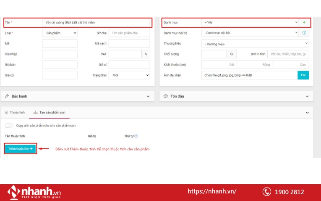Click the Thêm thuộc tính button

20,149
